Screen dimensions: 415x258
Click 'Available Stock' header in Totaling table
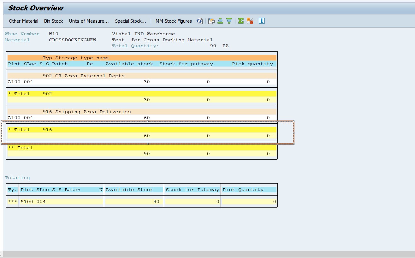pyautogui.click(x=129, y=190)
